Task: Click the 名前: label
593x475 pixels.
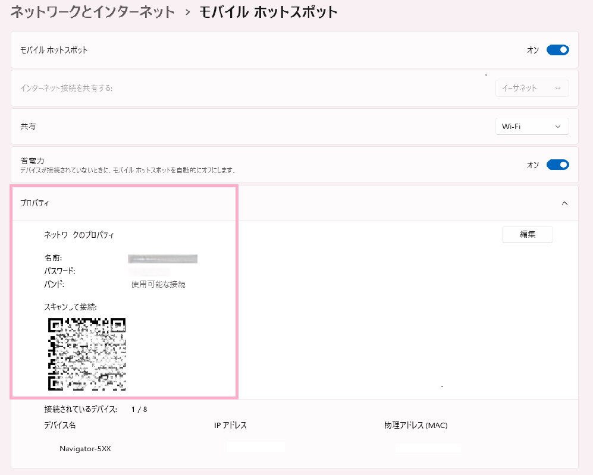Action: [x=53, y=258]
